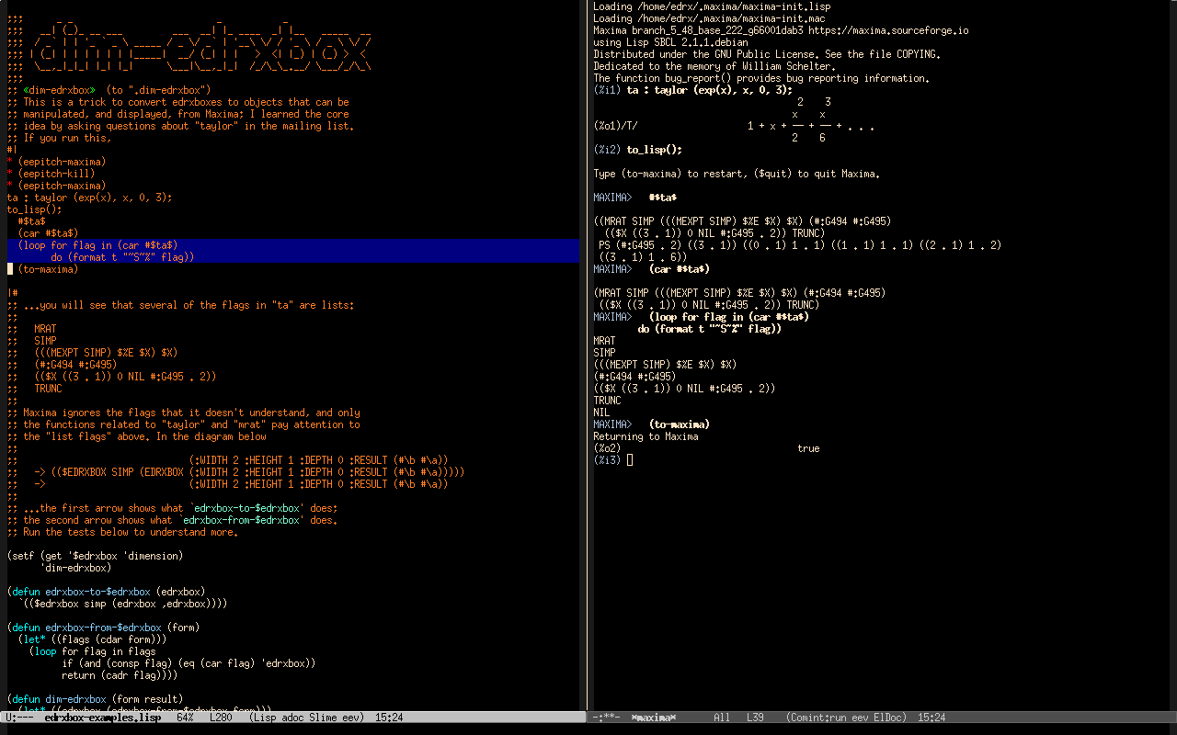Click the modified status indicator of *maxima* buffer
This screenshot has width=1177, height=735.
coord(605,718)
